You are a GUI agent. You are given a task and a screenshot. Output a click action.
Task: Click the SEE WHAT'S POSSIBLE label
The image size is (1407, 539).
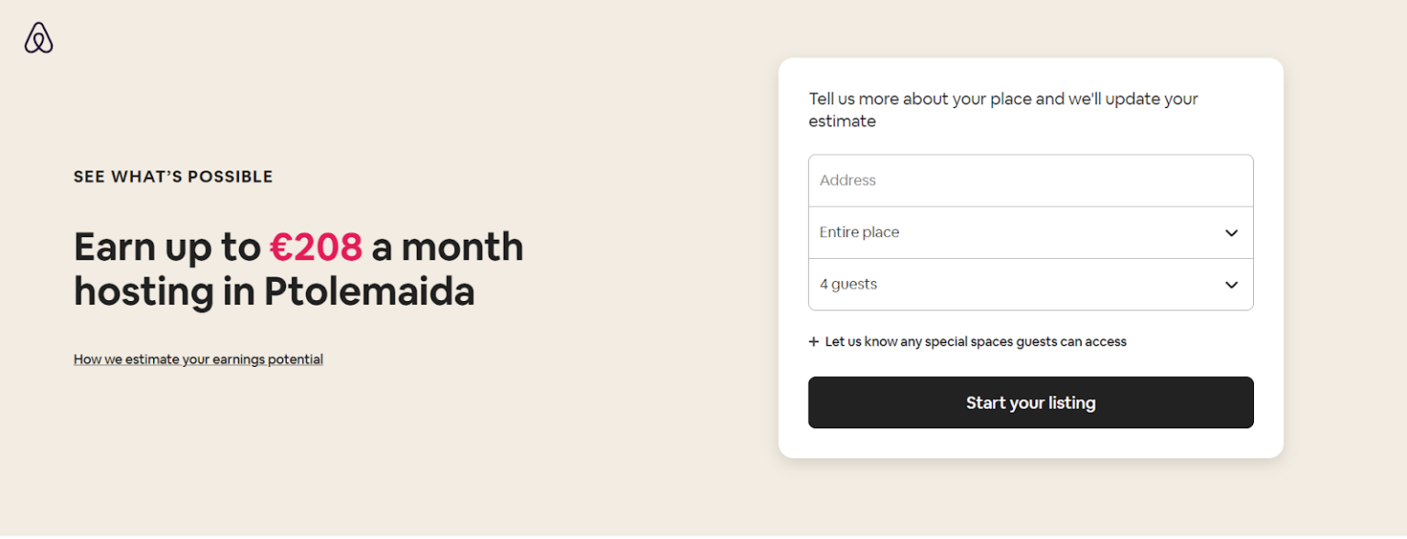click(x=173, y=177)
